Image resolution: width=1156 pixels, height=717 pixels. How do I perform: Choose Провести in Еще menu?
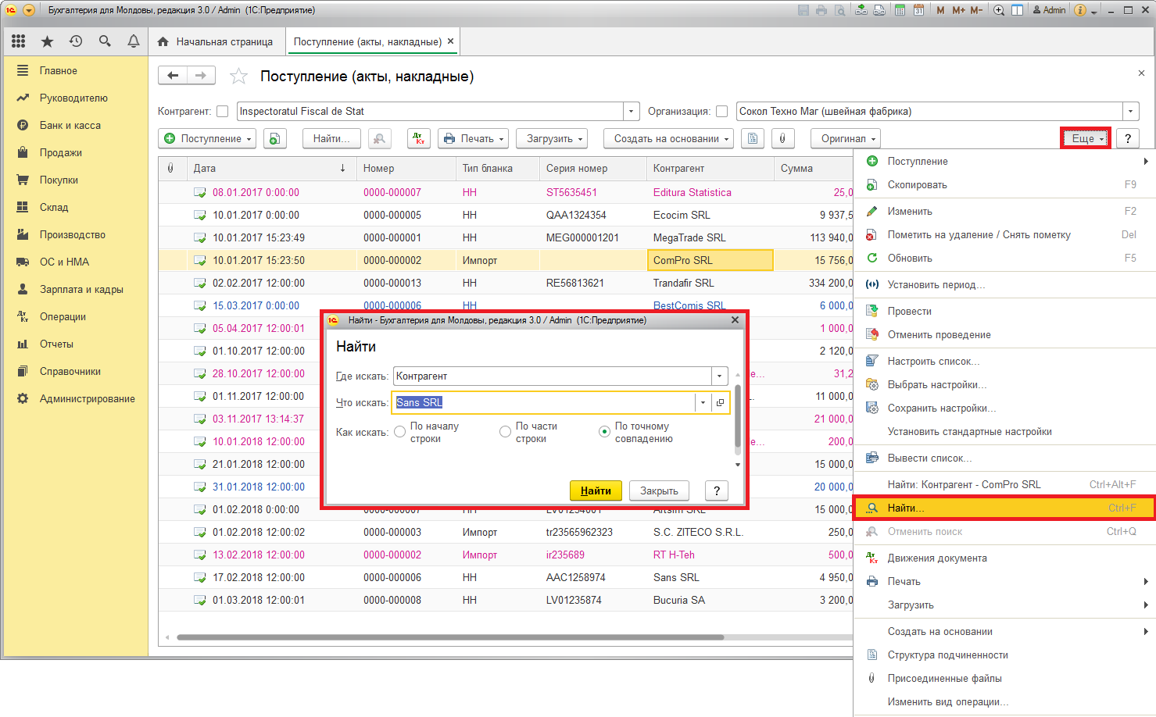(1004, 311)
